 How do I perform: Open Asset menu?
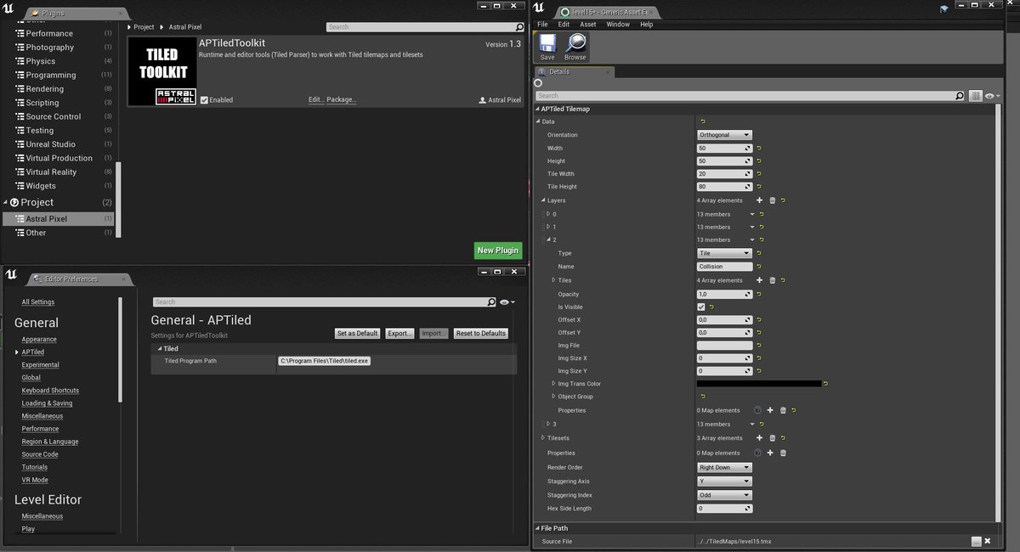click(588, 25)
